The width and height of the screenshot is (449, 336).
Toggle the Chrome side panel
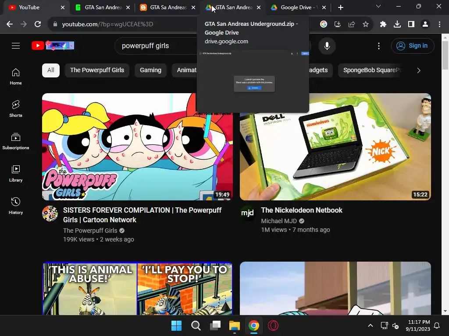click(411, 24)
